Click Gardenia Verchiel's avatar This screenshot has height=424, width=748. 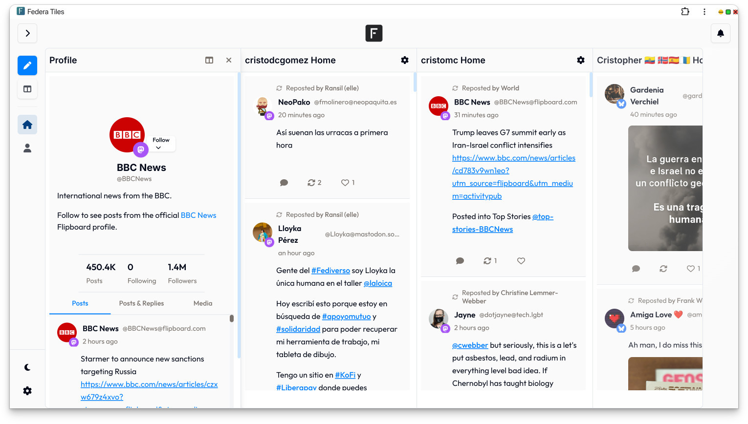615,94
